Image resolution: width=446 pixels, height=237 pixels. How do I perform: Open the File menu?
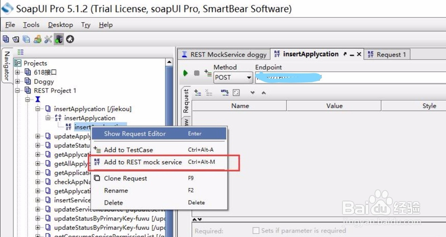10,25
